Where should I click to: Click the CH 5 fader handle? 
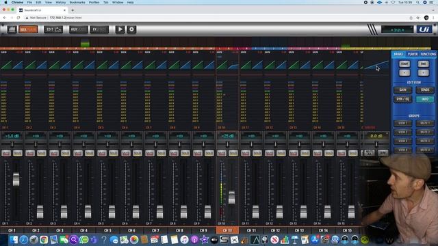point(112,212)
